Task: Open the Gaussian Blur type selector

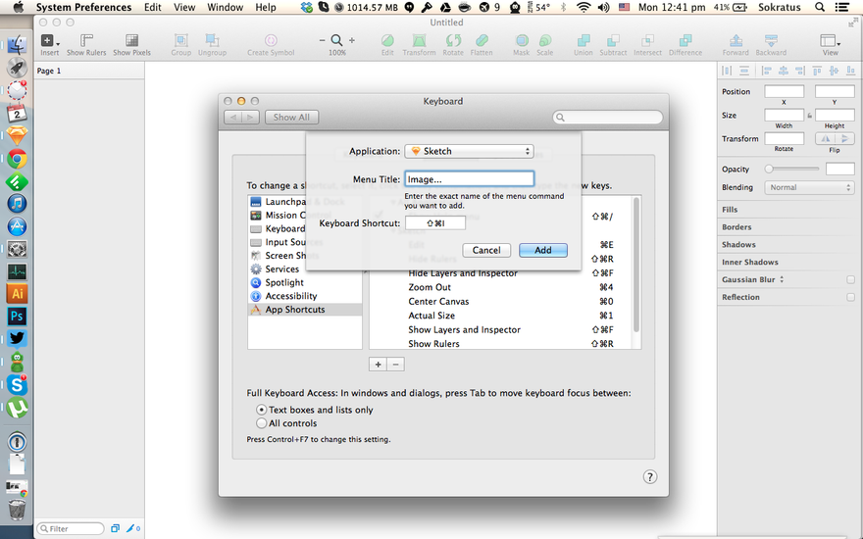Action: tap(782, 279)
